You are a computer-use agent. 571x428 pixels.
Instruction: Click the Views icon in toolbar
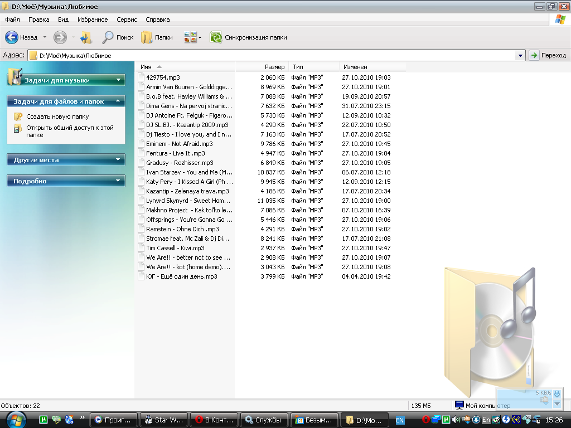pos(190,37)
